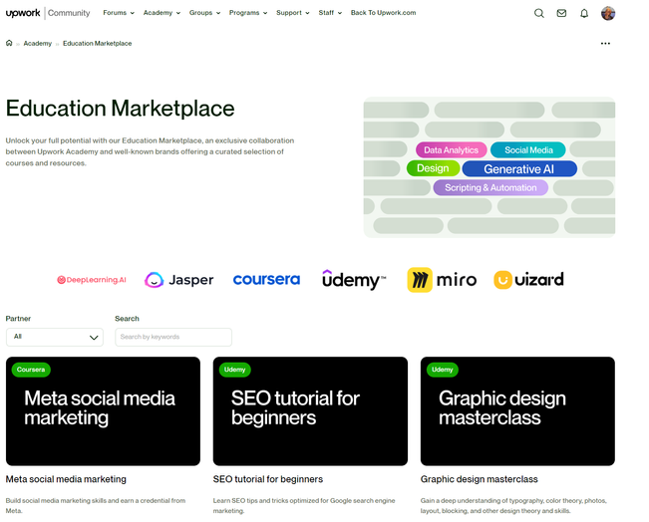This screenshot has height=522, width=649.
Task: Click Back To Upwork.com link
Action: click(383, 13)
